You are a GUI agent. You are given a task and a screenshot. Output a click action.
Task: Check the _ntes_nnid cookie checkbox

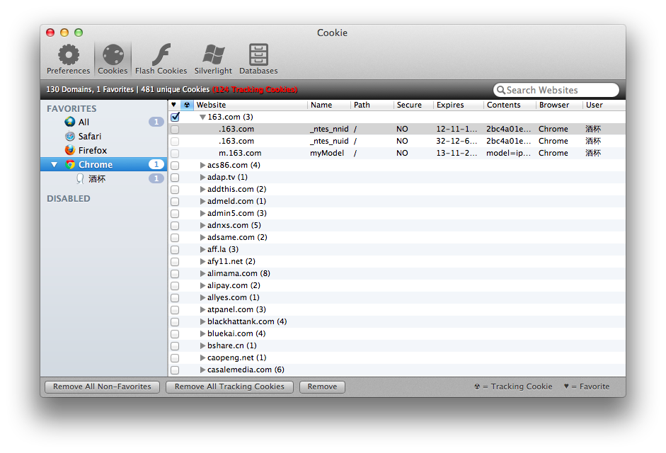click(175, 130)
